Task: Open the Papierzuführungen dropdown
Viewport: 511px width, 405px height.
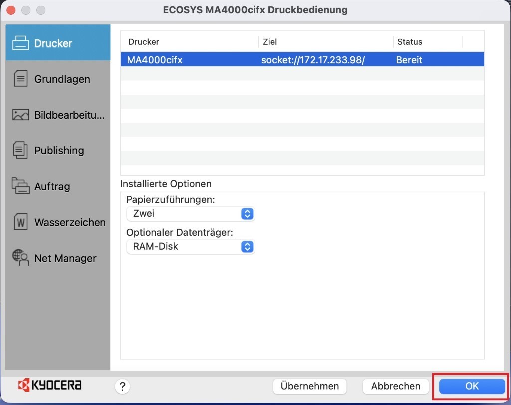Action: click(190, 214)
